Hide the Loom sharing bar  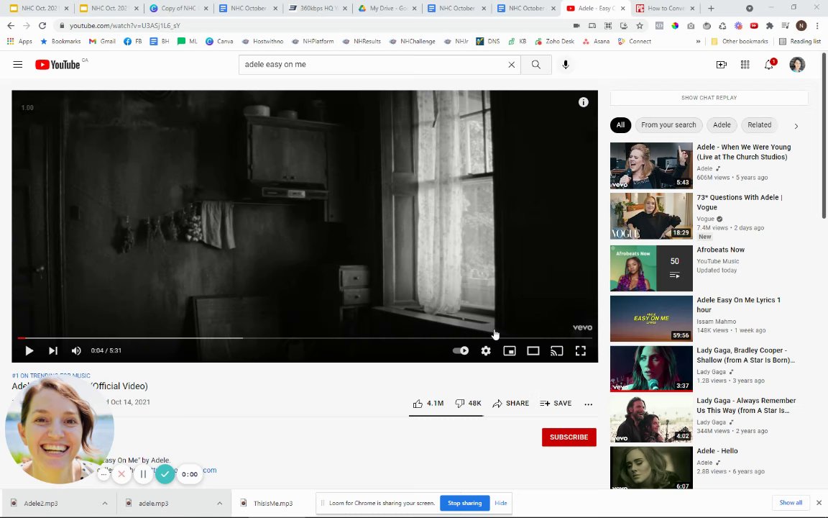pos(500,503)
